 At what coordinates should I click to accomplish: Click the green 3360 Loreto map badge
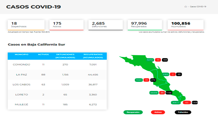coord(165,74)
